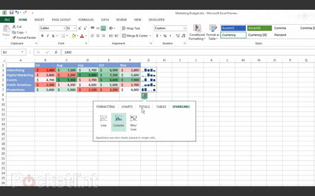Click the Quick Analysis button below the sparklines

tap(144, 96)
